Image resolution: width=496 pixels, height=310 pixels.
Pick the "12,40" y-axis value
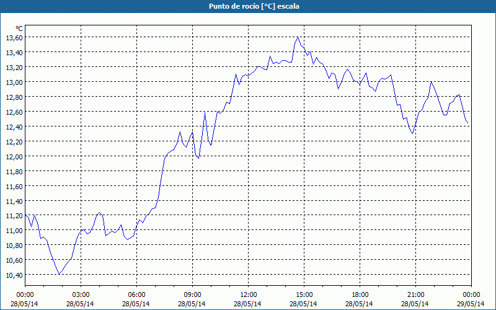[x=14, y=126]
